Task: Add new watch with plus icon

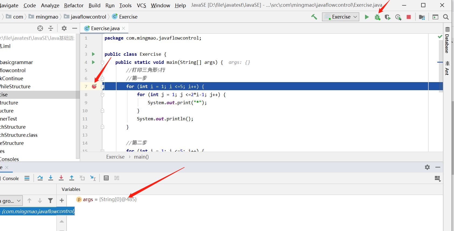Action: [x=62, y=200]
